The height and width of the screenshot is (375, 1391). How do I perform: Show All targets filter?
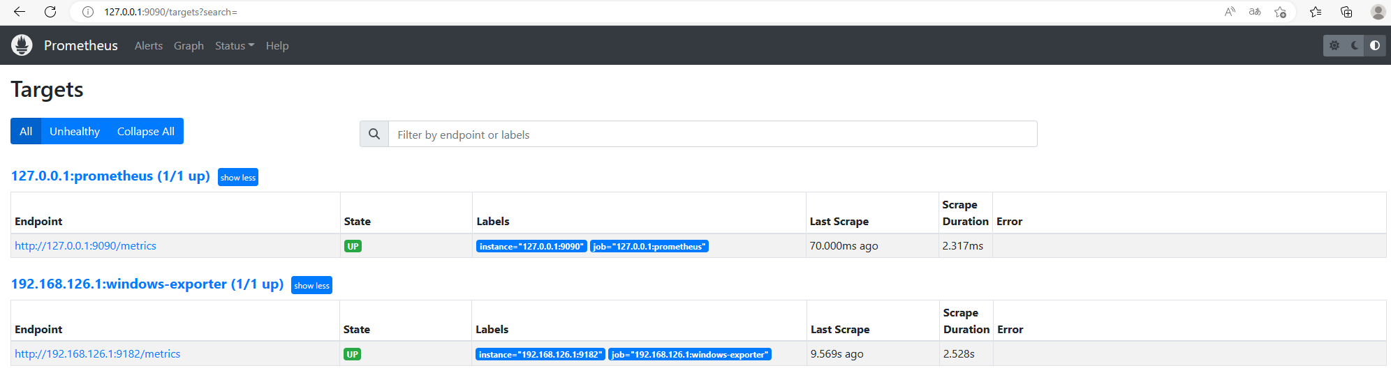[x=26, y=131]
